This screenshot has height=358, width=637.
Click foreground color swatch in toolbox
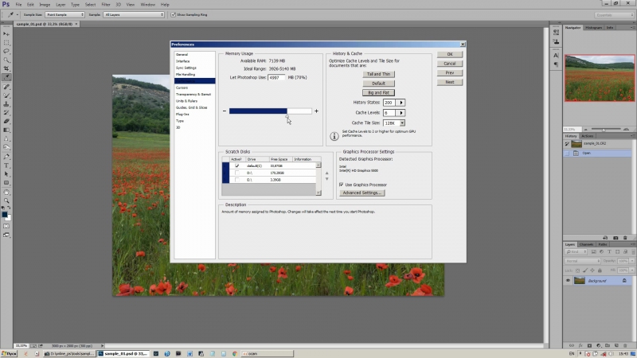pos(5,214)
